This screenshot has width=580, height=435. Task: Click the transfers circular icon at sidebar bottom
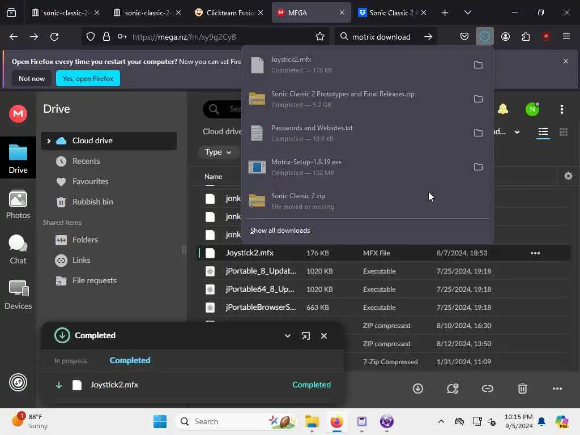click(18, 382)
